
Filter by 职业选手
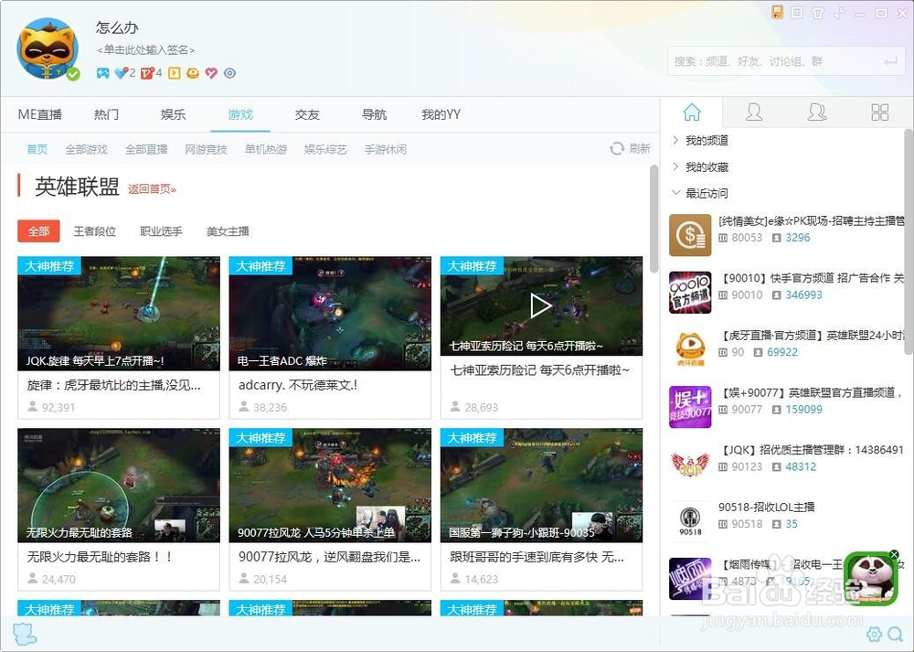pyautogui.click(x=161, y=231)
